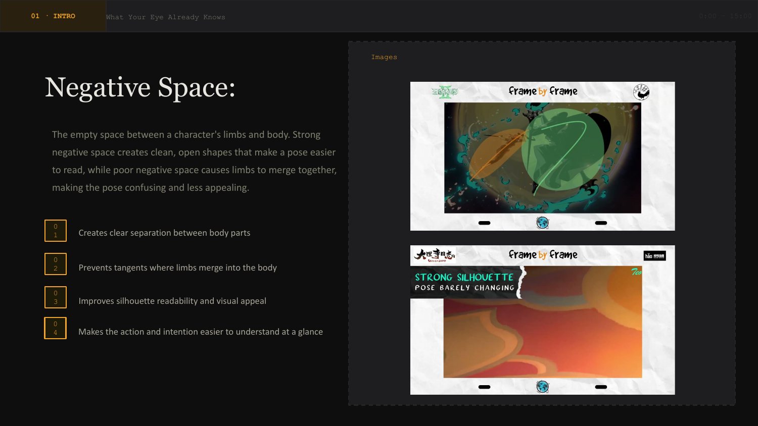Image resolution: width=758 pixels, height=426 pixels.
Task: Click the 0:00 - 15:00 timing indicator
Action: 725,16
